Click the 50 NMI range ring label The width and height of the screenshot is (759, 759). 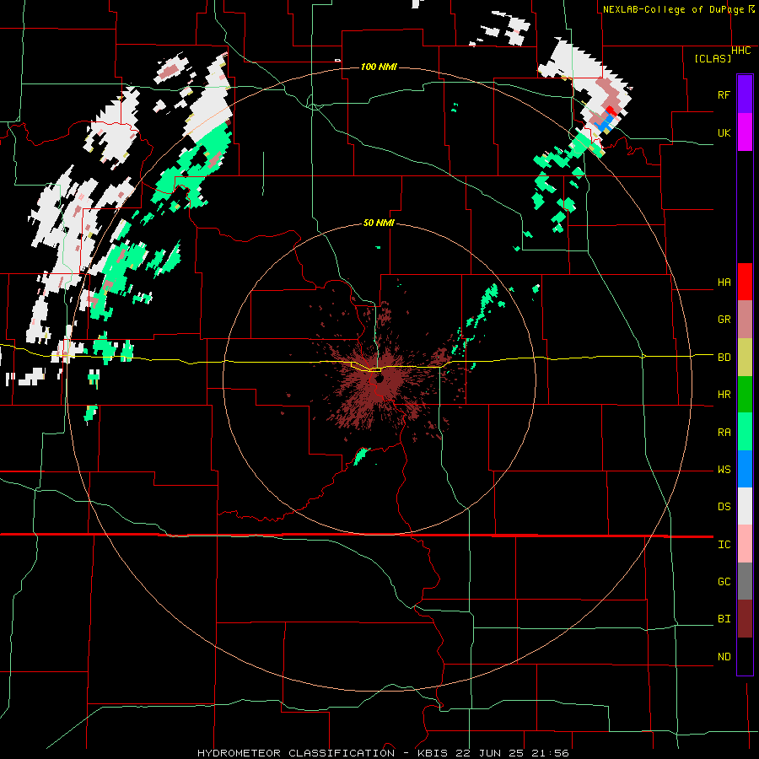[379, 223]
